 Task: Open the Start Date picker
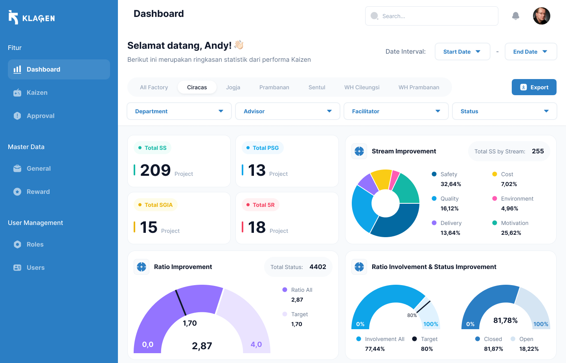click(462, 52)
